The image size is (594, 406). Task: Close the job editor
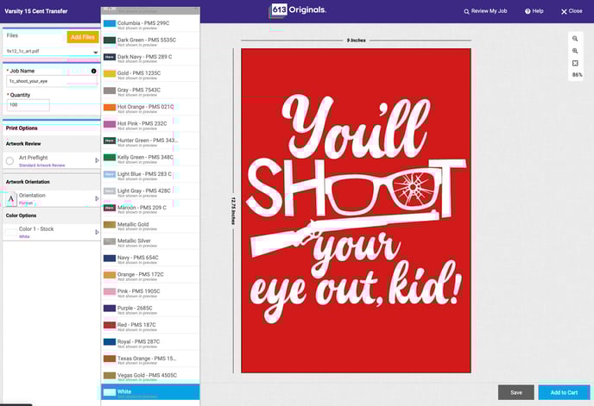(572, 11)
